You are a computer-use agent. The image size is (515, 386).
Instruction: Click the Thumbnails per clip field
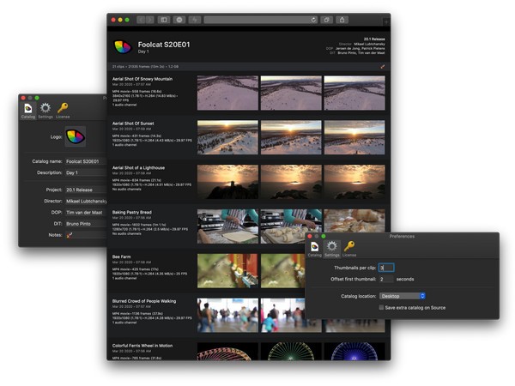pos(386,268)
